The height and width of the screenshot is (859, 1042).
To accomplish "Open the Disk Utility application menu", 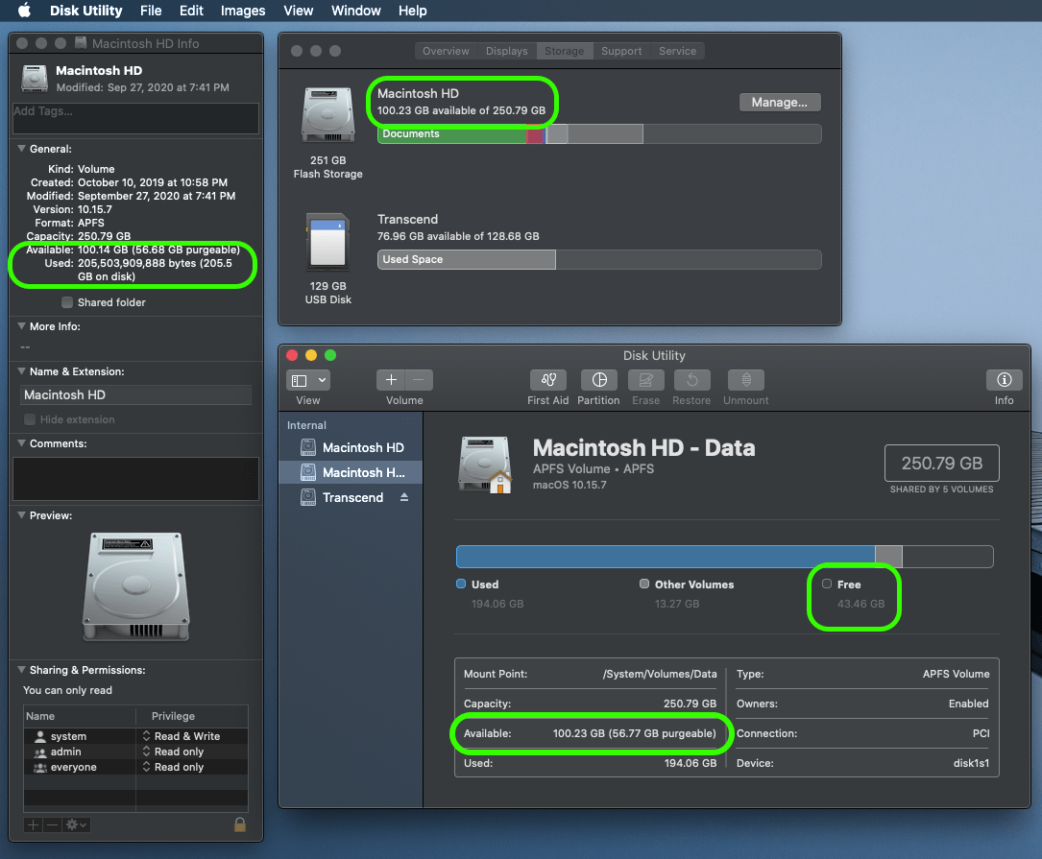I will click(85, 11).
